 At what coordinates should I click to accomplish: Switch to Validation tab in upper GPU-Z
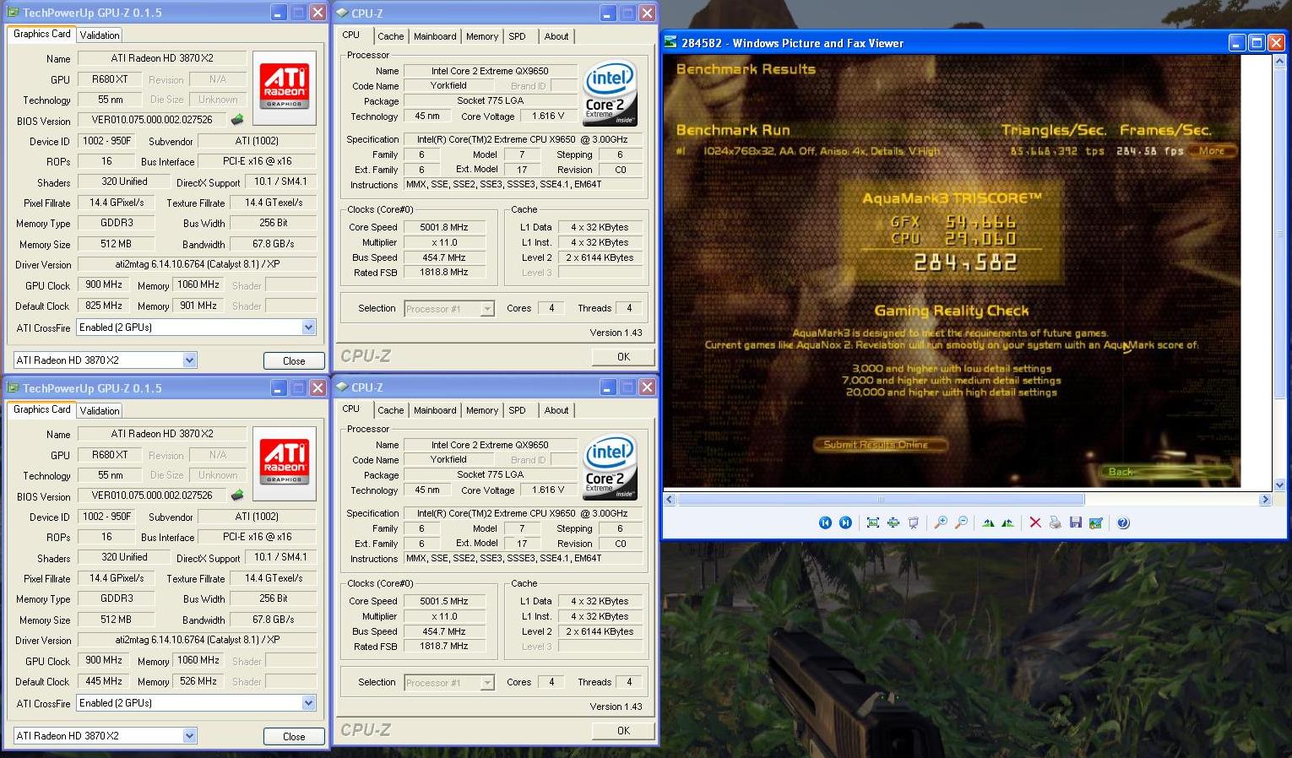(100, 35)
